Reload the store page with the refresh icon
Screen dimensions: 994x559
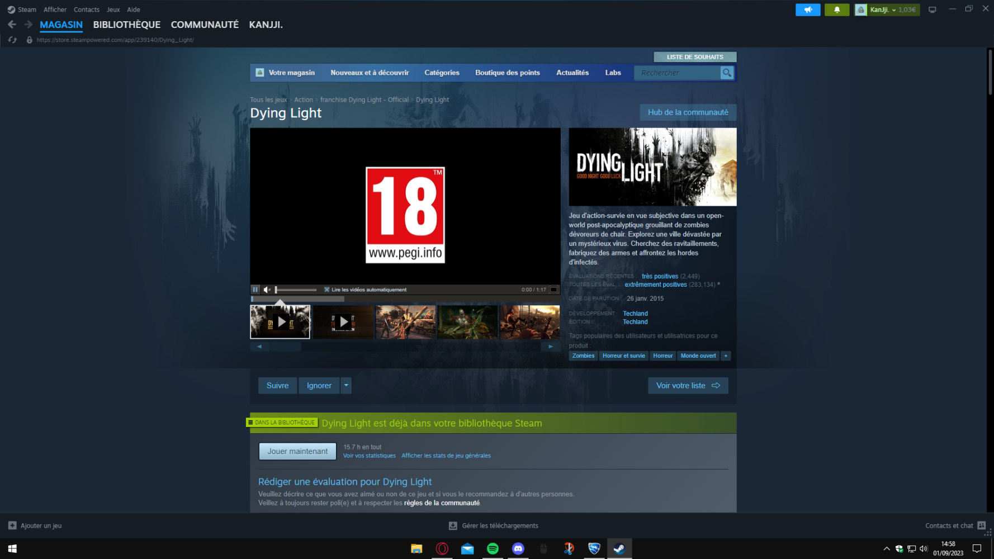tap(12, 40)
